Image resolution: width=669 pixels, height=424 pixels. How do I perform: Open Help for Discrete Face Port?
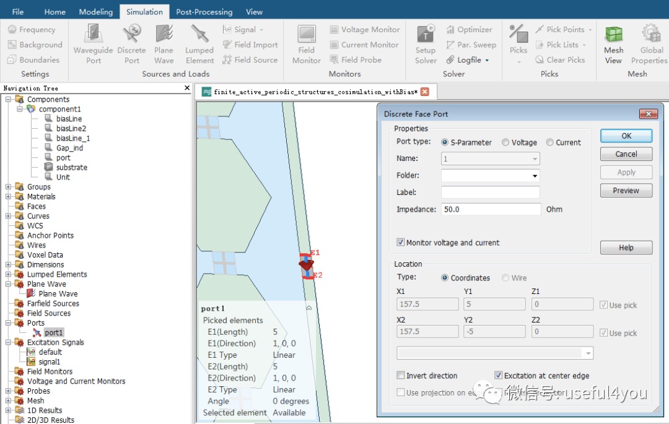626,248
